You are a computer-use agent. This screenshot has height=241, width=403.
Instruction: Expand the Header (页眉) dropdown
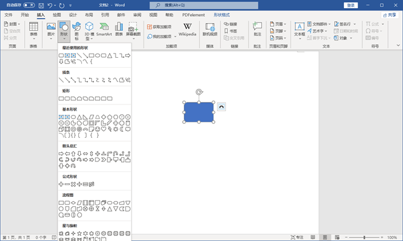pyautogui.click(x=278, y=24)
